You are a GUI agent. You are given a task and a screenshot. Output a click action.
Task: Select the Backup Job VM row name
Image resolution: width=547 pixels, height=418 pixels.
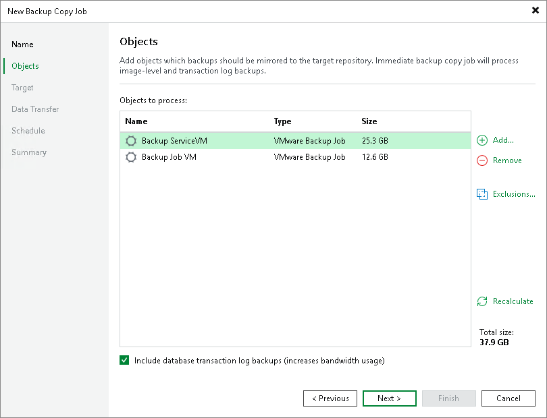click(x=169, y=157)
